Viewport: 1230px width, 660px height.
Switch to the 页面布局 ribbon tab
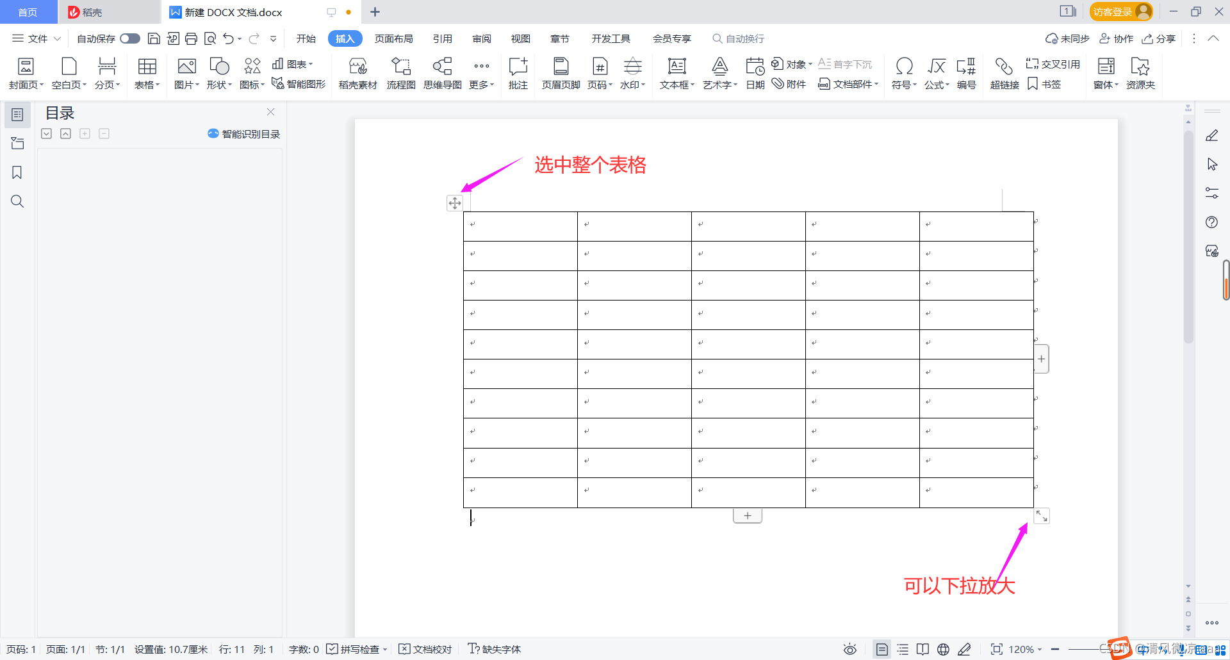[x=393, y=38]
